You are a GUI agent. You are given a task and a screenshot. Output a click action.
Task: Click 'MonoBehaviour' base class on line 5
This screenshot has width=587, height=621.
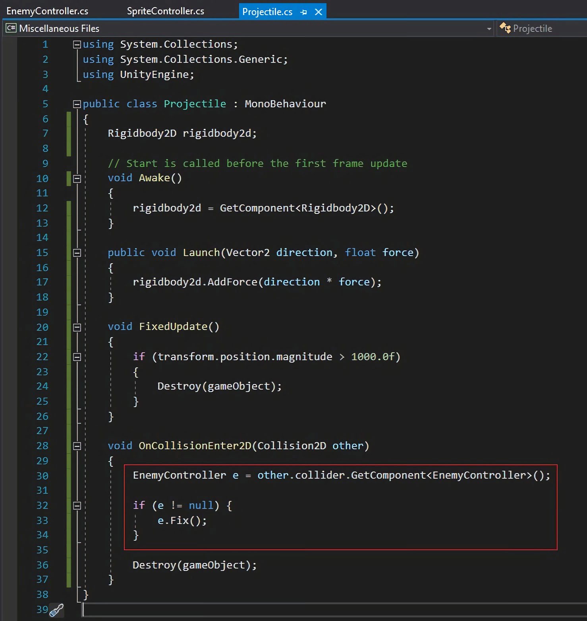coord(285,104)
